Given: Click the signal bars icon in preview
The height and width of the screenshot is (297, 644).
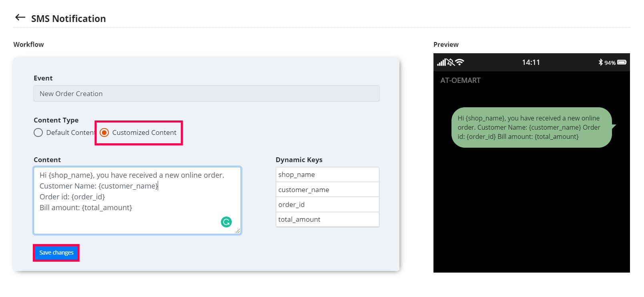Looking at the screenshot, I should (441, 62).
